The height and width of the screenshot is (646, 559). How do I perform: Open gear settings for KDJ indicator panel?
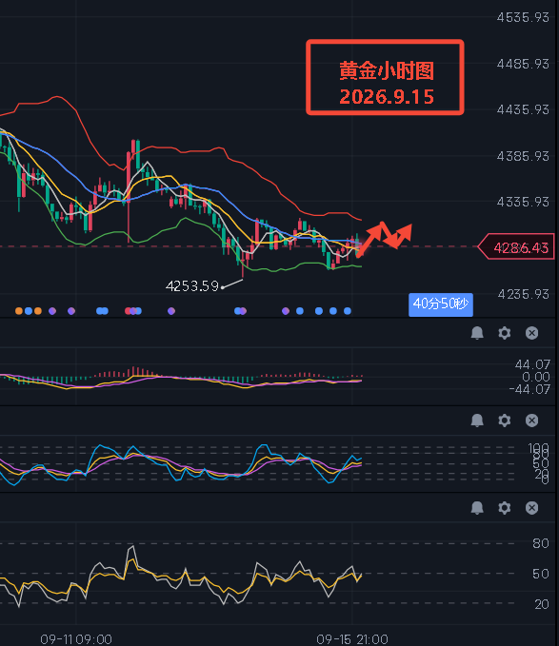click(x=504, y=421)
